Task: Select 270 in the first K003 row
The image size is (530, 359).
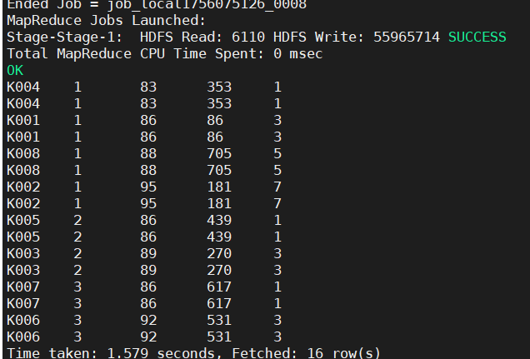Action: click(x=219, y=253)
